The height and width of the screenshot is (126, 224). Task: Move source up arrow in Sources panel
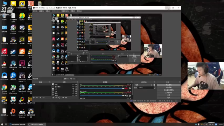click(63, 98)
